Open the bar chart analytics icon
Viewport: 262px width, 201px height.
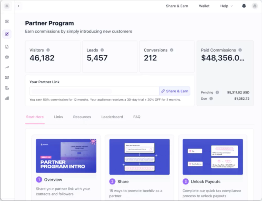pyautogui.click(x=7, y=98)
